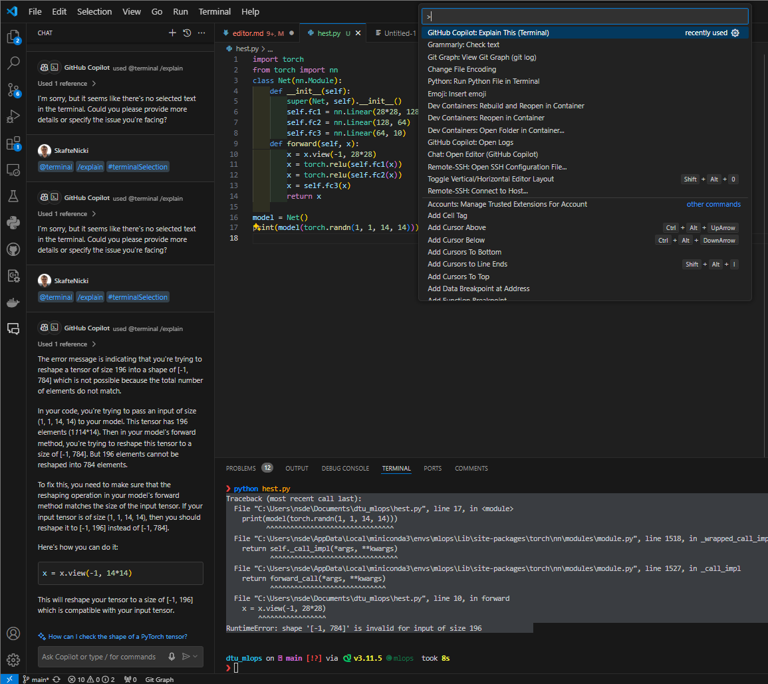The width and height of the screenshot is (768, 684).
Task: Select "Python: Run Python File in Terminal" command
Action: (x=483, y=81)
